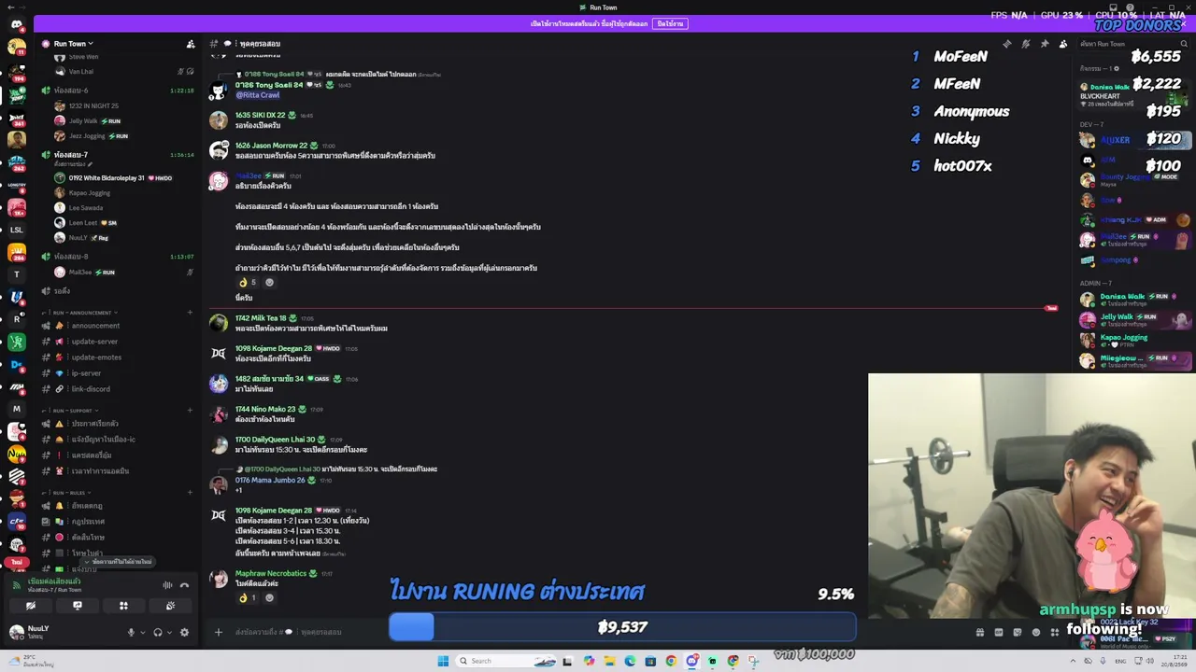Open the Run Town server dropdown menu
The width and height of the screenshot is (1196, 672).
pos(74,44)
